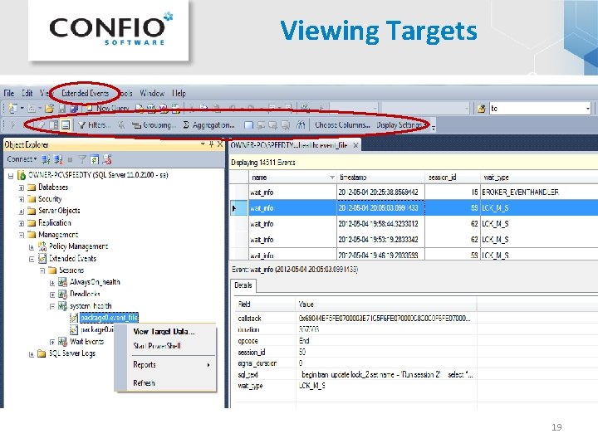
Task: Click the Filter funnel icon in Object Explorer
Action: [x=82, y=159]
